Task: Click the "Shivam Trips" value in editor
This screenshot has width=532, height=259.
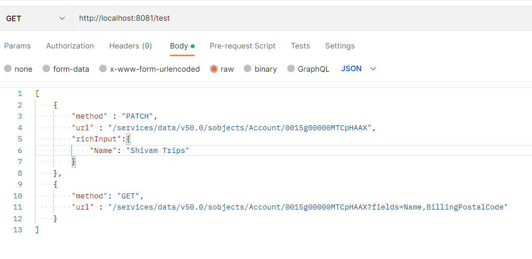Action: (158, 150)
